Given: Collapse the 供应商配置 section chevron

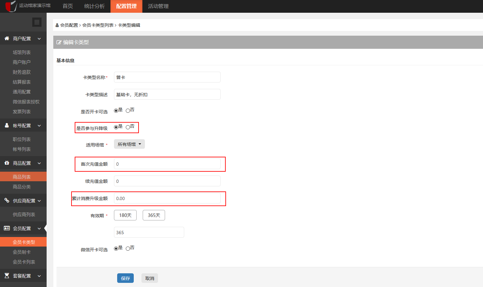Looking at the screenshot, I should [x=39, y=201].
